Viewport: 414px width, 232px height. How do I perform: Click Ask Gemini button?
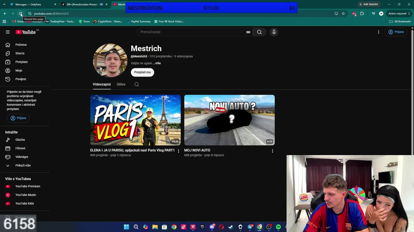click(368, 5)
